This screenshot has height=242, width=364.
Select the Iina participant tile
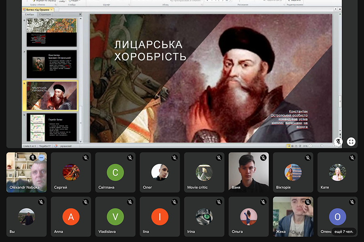(160, 217)
